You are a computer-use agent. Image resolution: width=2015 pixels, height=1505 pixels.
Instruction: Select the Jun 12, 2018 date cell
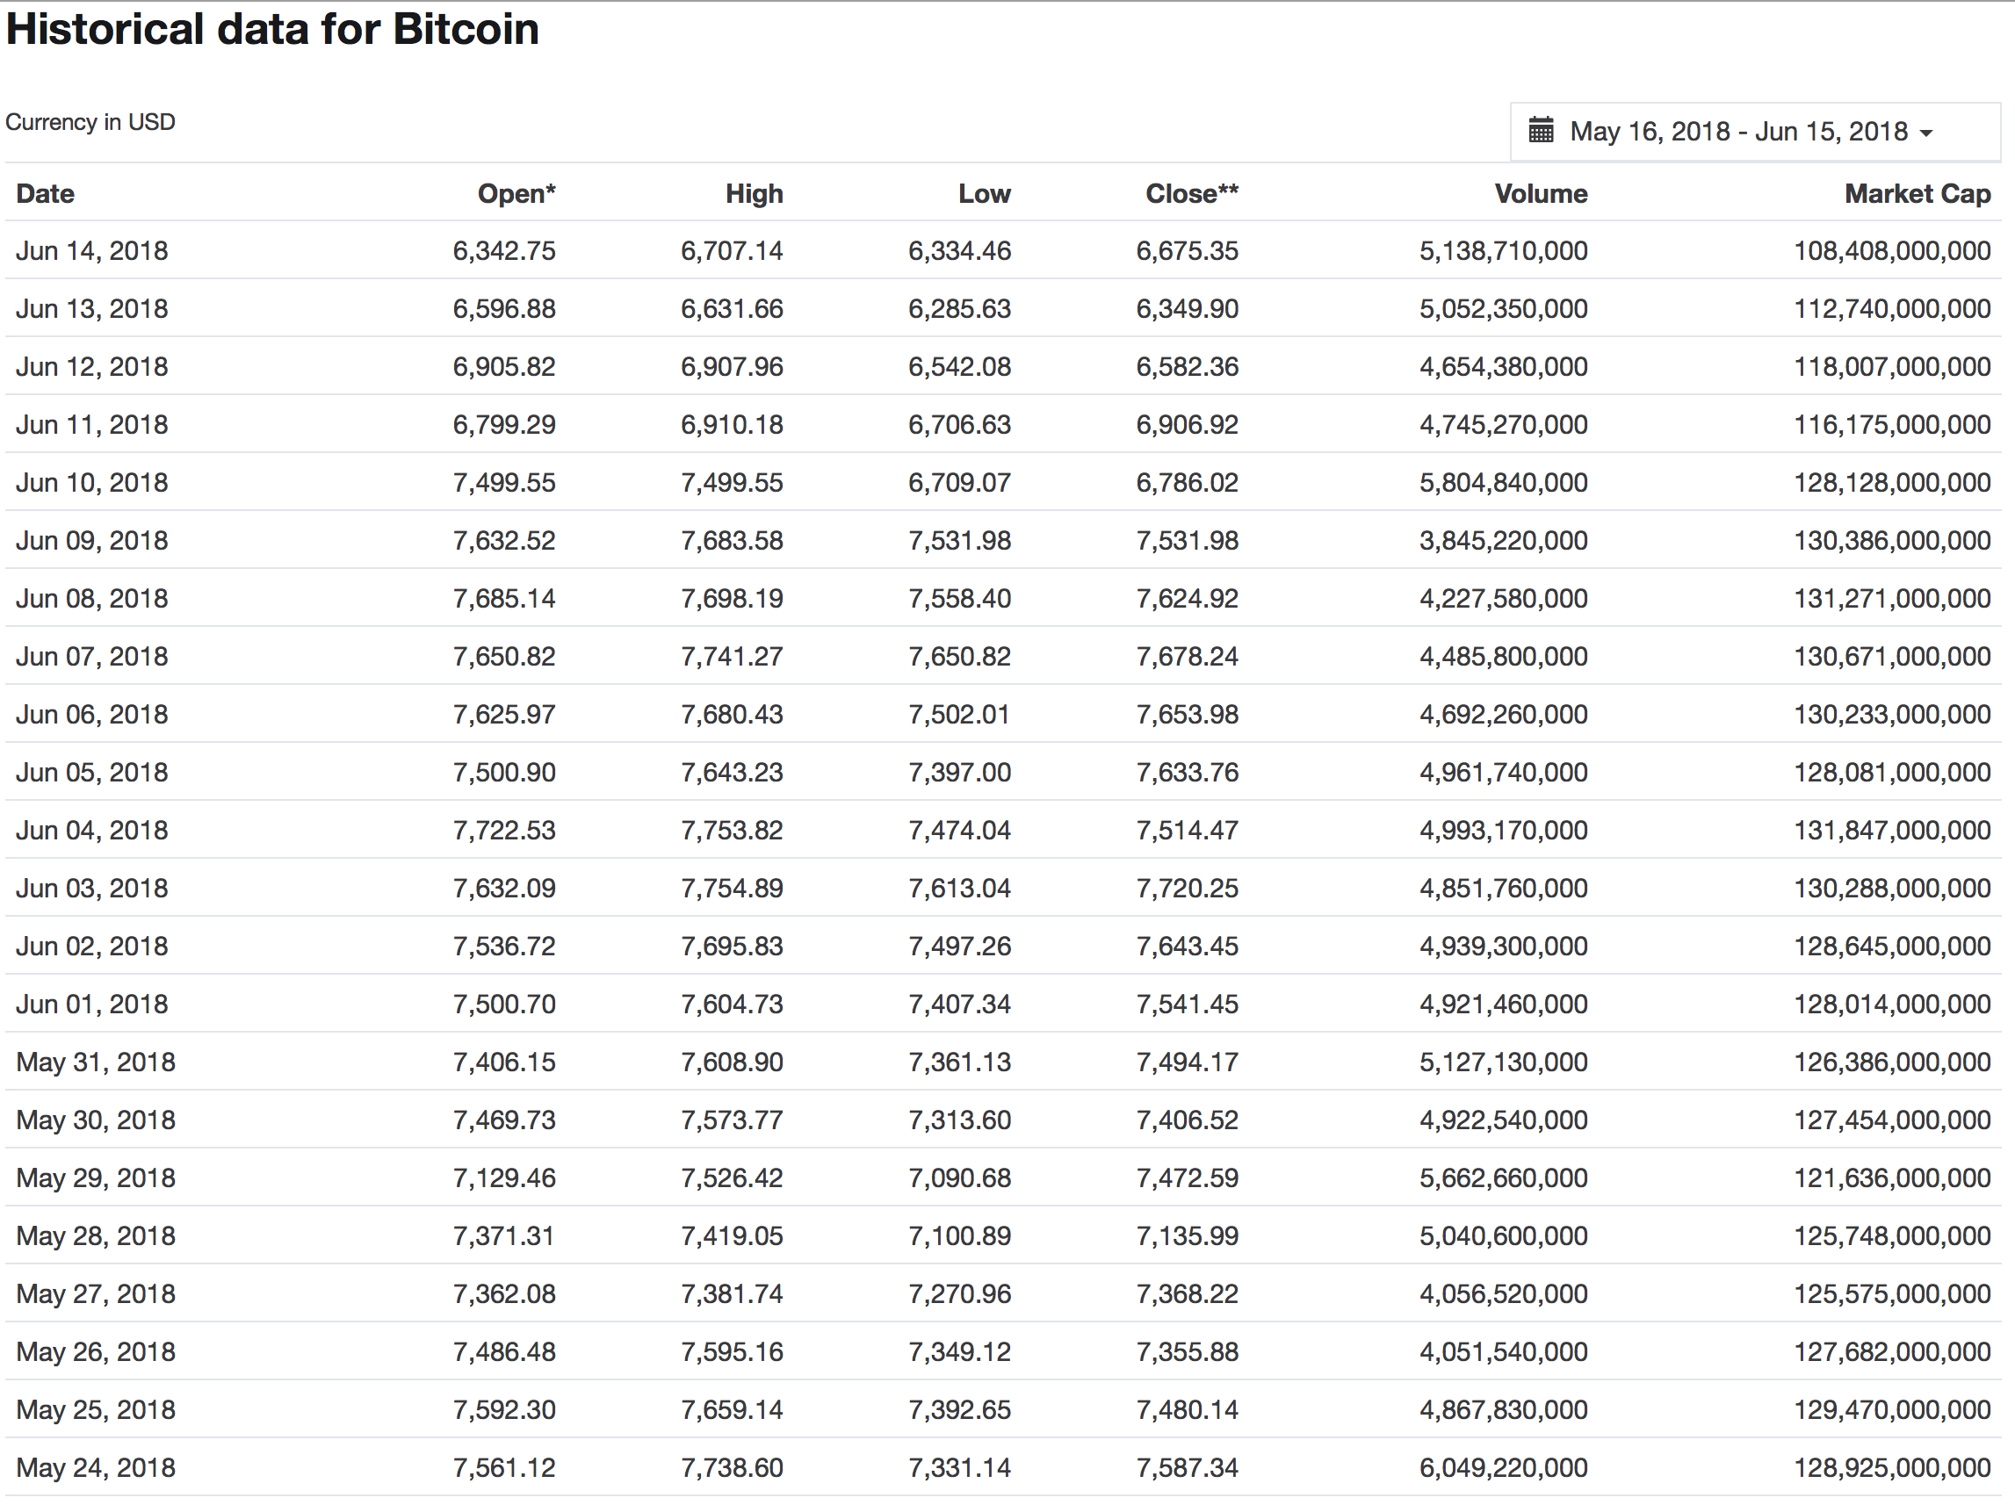point(92,366)
